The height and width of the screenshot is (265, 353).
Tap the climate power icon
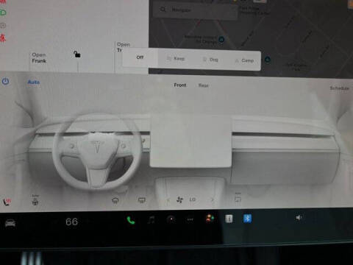5,81
